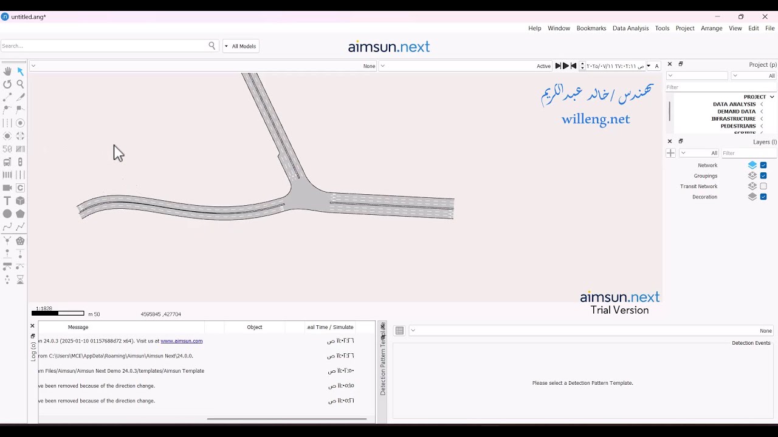This screenshot has width=778, height=437.
Task: Open the Arrange menu
Action: point(712,29)
